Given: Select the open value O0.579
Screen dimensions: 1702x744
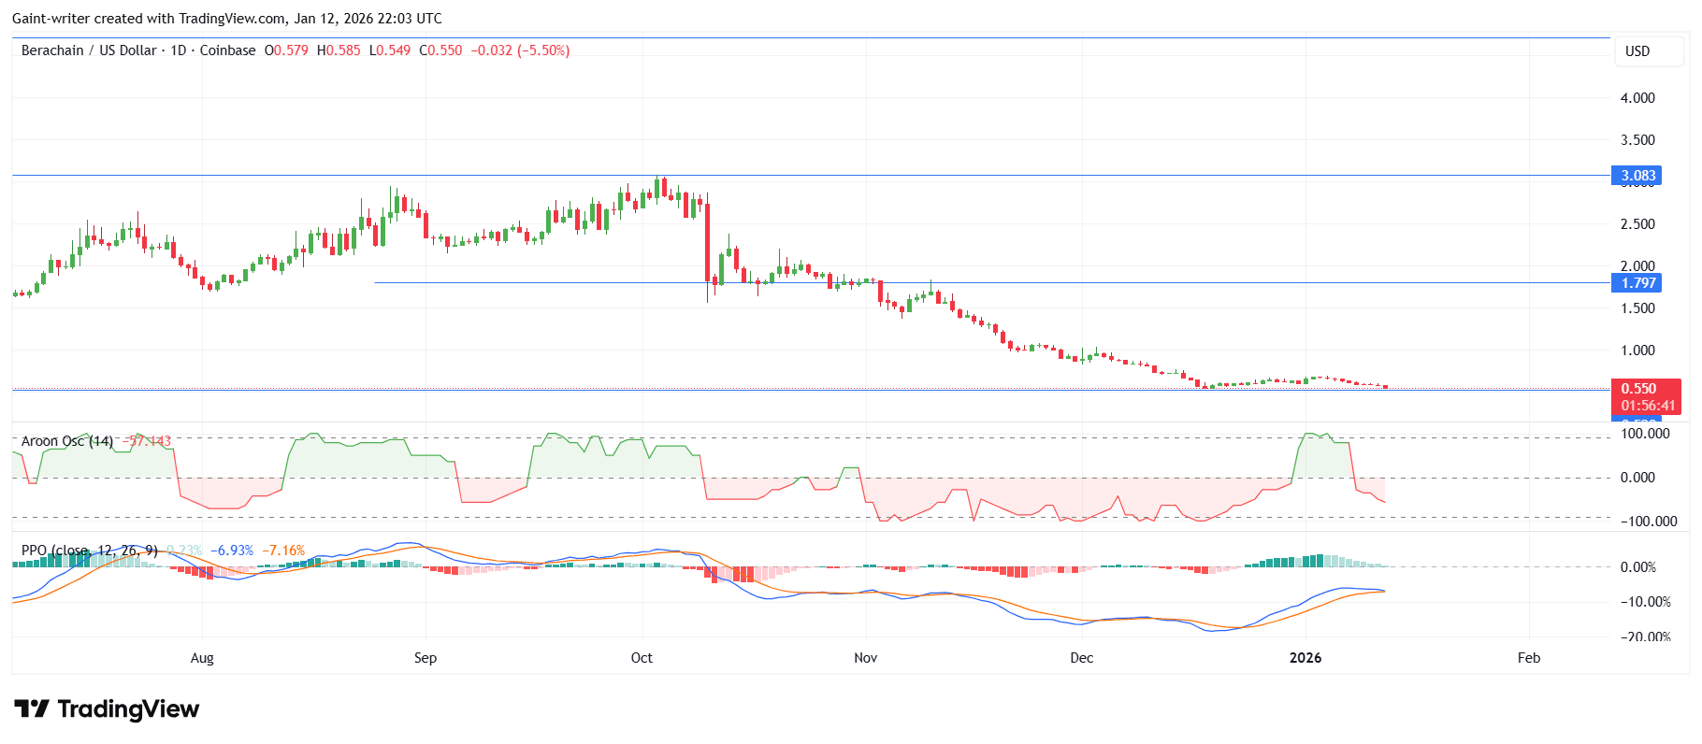Looking at the screenshot, I should [286, 50].
